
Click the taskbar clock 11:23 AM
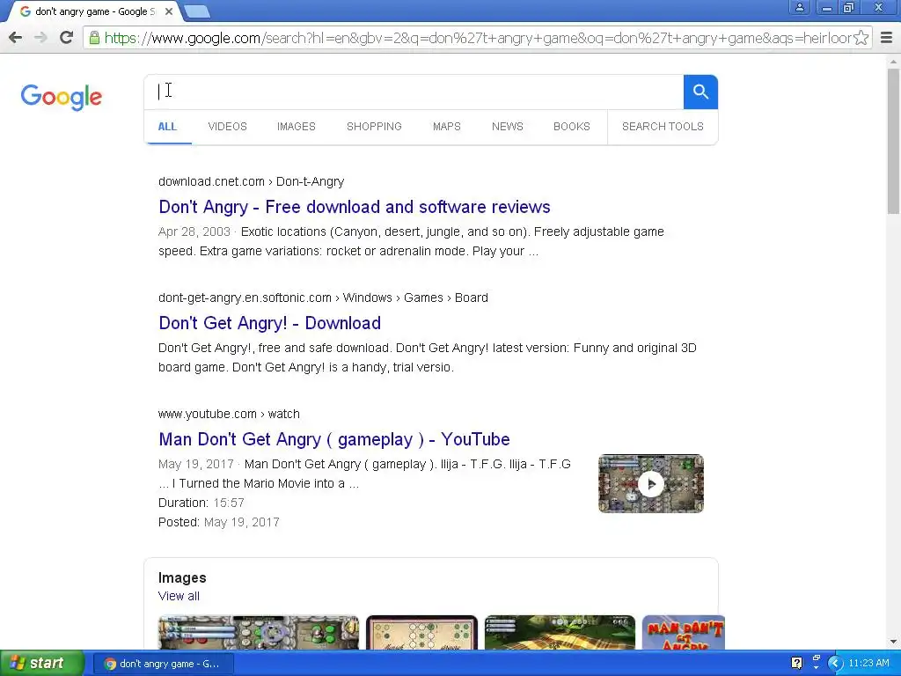[868, 664]
